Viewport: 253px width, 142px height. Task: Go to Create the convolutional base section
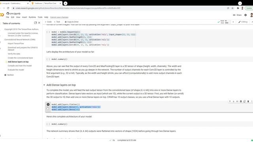tap(20, 58)
